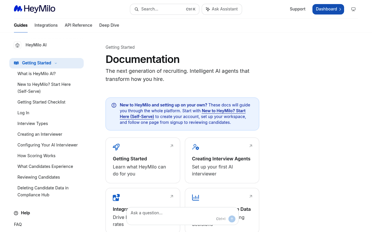Click the chevron in the Dashboard button

tap(340, 9)
